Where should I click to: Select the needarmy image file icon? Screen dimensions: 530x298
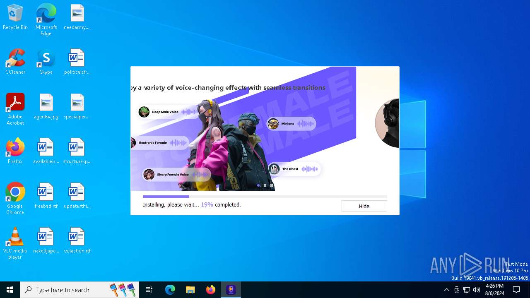click(x=77, y=17)
